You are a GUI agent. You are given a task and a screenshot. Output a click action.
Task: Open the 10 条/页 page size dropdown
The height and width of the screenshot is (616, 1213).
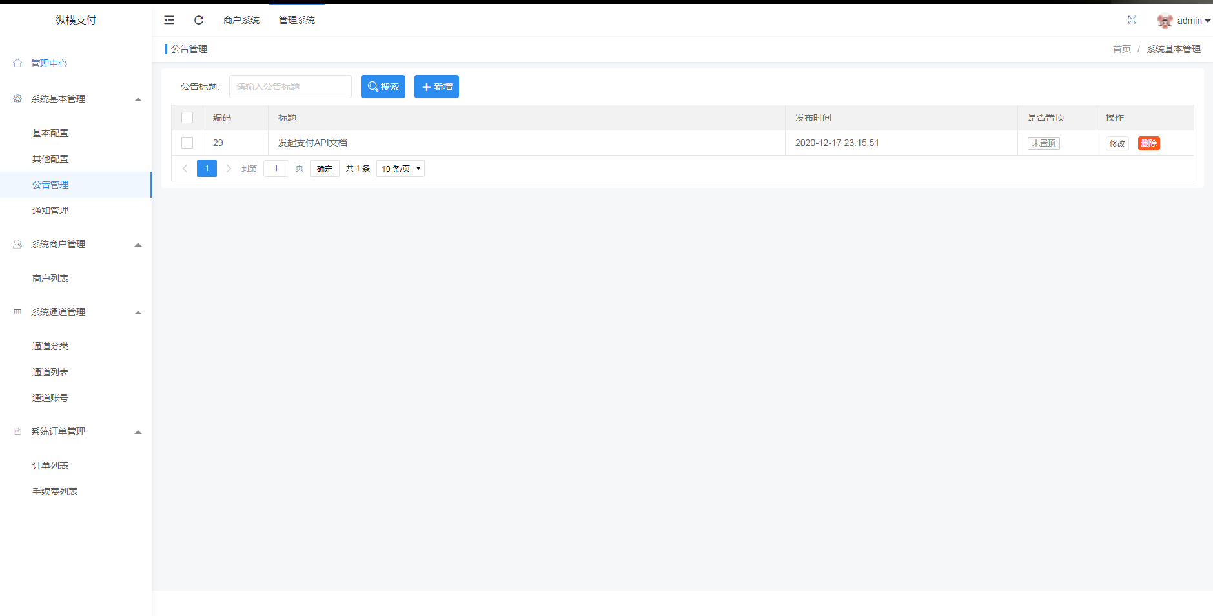click(400, 169)
